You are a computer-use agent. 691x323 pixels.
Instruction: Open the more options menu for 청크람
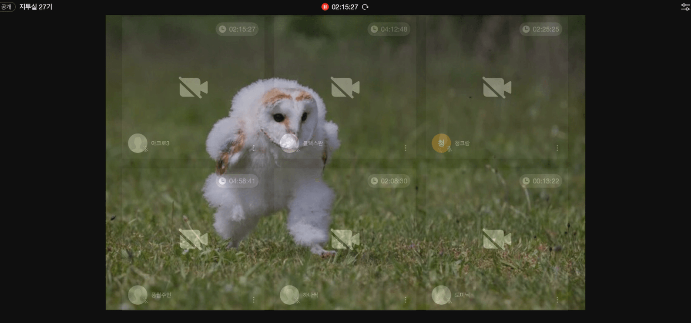[557, 148]
